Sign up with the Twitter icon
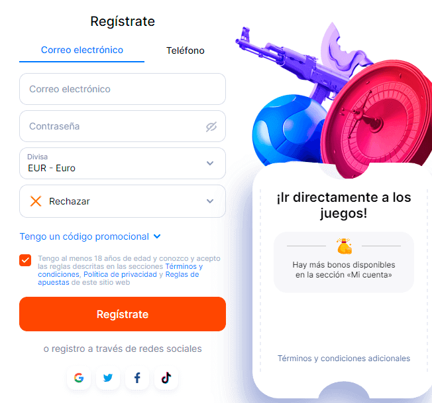This screenshot has height=403, width=432. click(x=108, y=378)
